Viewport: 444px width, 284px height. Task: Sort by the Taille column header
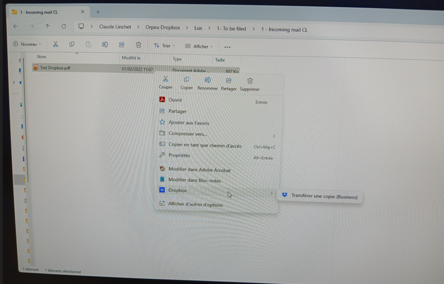pos(220,60)
